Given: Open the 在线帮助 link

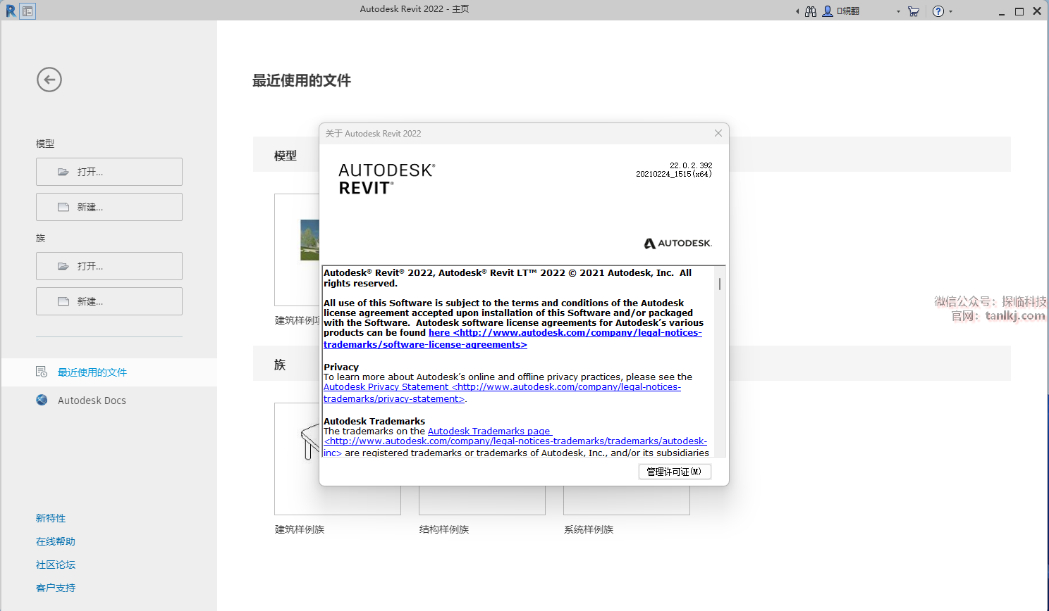Looking at the screenshot, I should coord(56,541).
